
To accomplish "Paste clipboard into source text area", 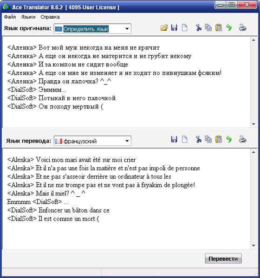I will tap(219, 28).
